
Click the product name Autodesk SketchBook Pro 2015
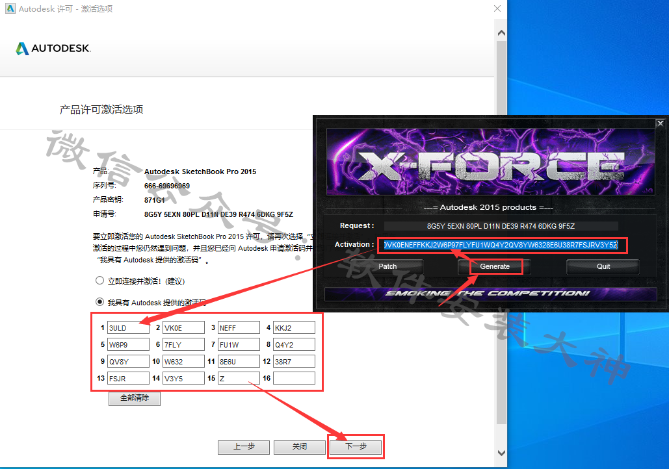point(200,171)
